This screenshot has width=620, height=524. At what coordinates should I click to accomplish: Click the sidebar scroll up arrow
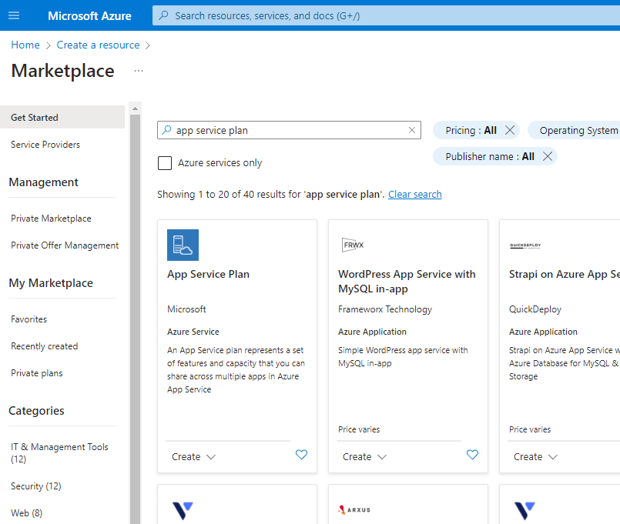(136, 108)
